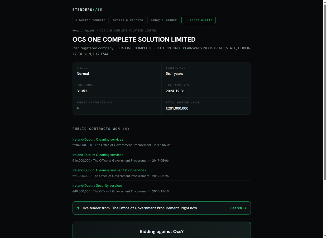The width and height of the screenshot is (327, 238).
Task: Open Today's ladder tab
Action: tap(163, 20)
